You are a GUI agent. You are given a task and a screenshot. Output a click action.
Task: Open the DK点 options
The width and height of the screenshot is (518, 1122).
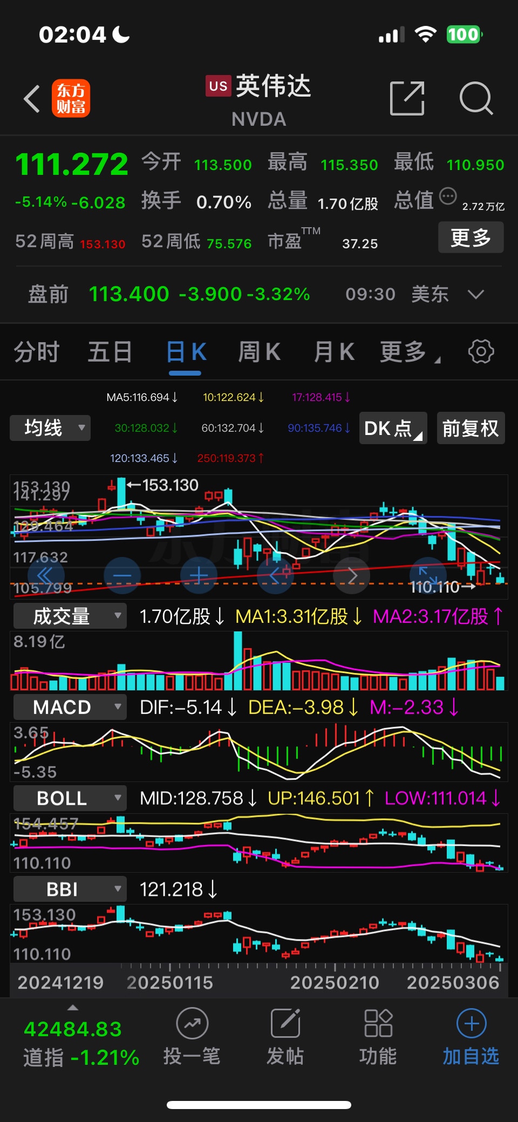click(x=393, y=429)
